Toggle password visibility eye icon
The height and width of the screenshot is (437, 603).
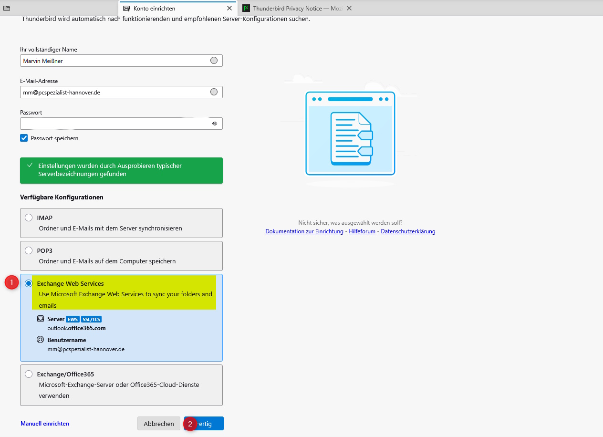[x=215, y=124]
